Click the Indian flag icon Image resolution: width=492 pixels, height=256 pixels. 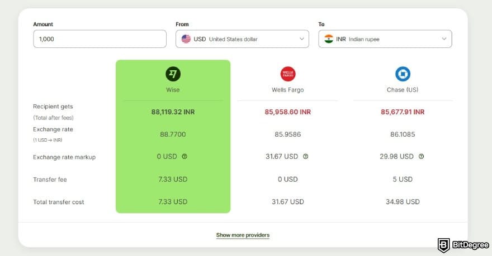(x=329, y=39)
